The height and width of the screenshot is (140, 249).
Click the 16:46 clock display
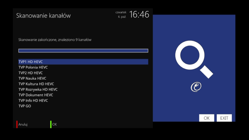pyautogui.click(x=139, y=14)
